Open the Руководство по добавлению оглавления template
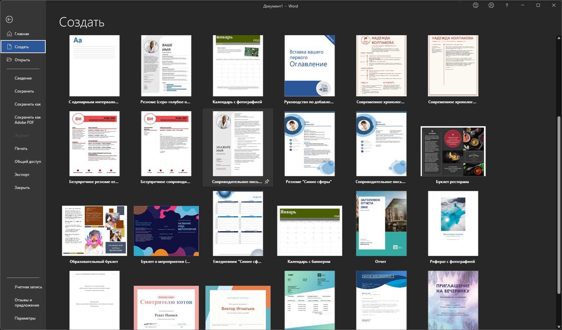 pos(309,66)
